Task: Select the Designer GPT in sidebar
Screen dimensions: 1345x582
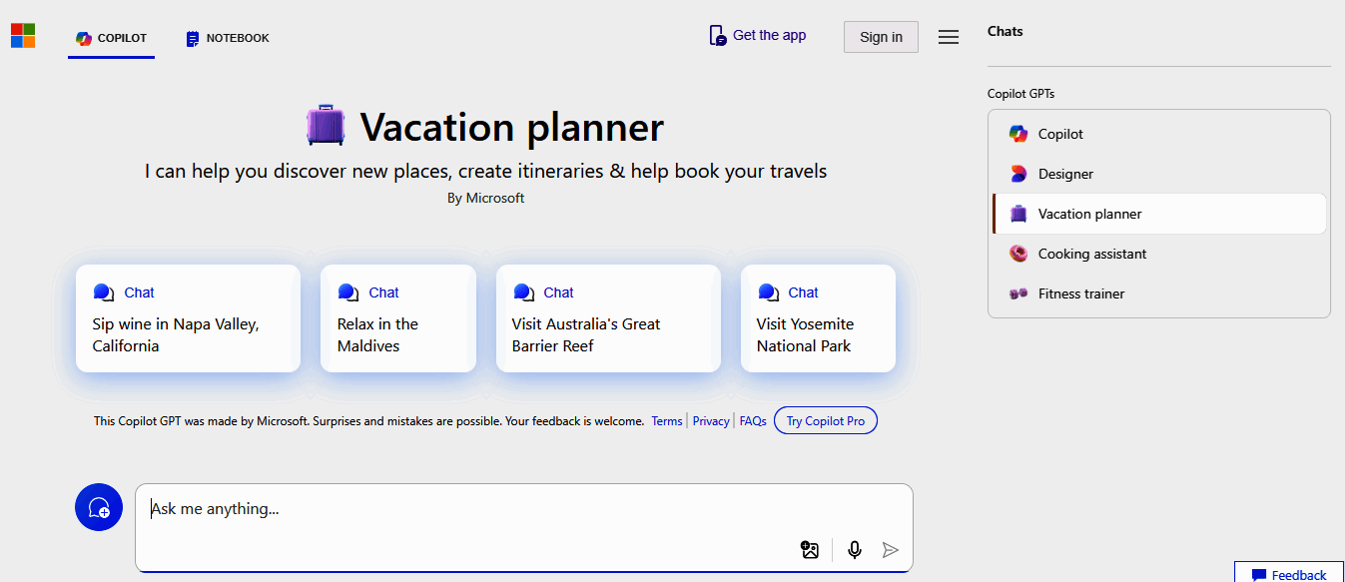Action: tap(1065, 174)
